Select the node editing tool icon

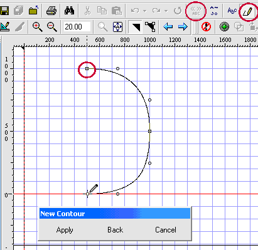click(x=150, y=27)
